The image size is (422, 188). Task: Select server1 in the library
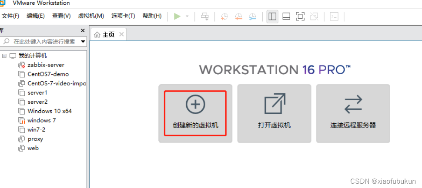37,92
